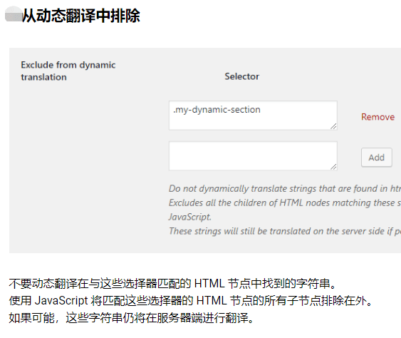The width and height of the screenshot is (401, 338).
Task: Click the "These strings will still be translated" line
Action: click(x=285, y=231)
